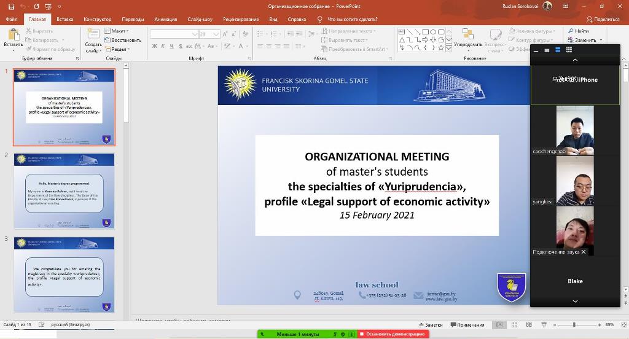This screenshot has height=339, width=629.
Task: Click the bullets list icon
Action: click(262, 34)
